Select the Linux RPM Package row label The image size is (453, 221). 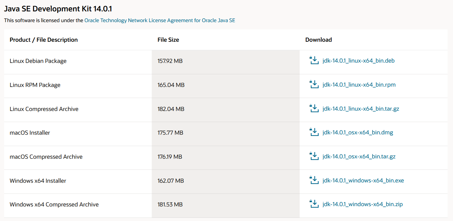(35, 85)
